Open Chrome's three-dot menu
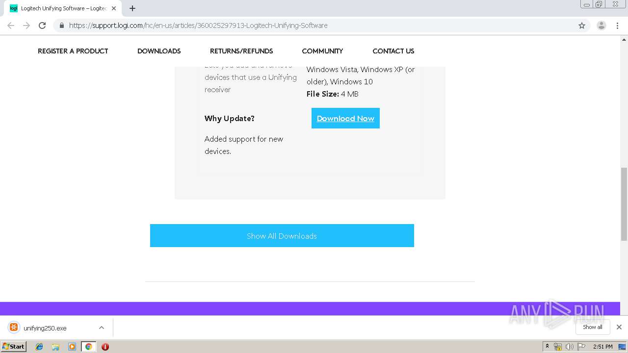The image size is (628, 353). [617, 25]
